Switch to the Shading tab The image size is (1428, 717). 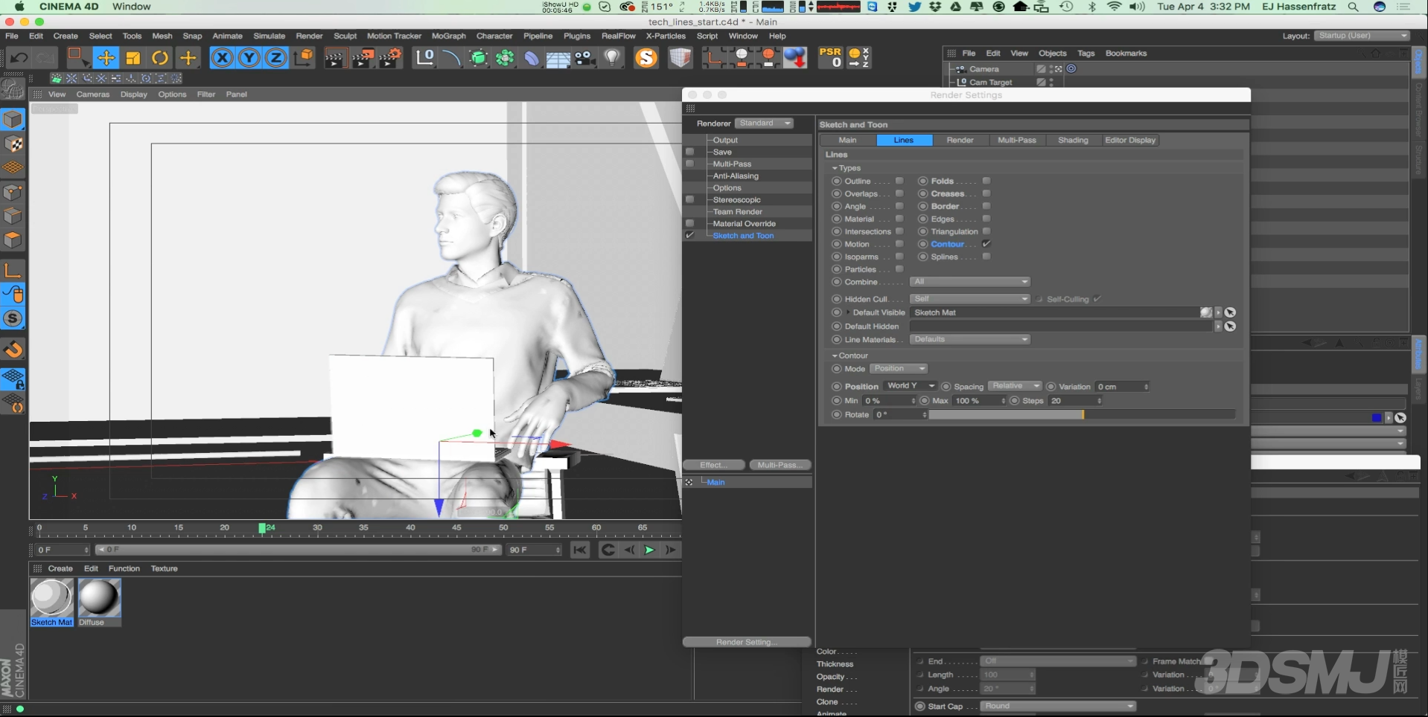pos(1073,140)
